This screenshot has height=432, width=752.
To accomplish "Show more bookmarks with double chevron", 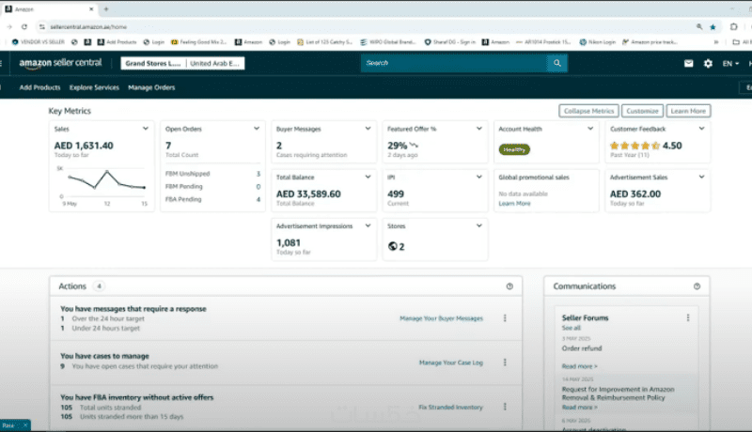I will (716, 42).
